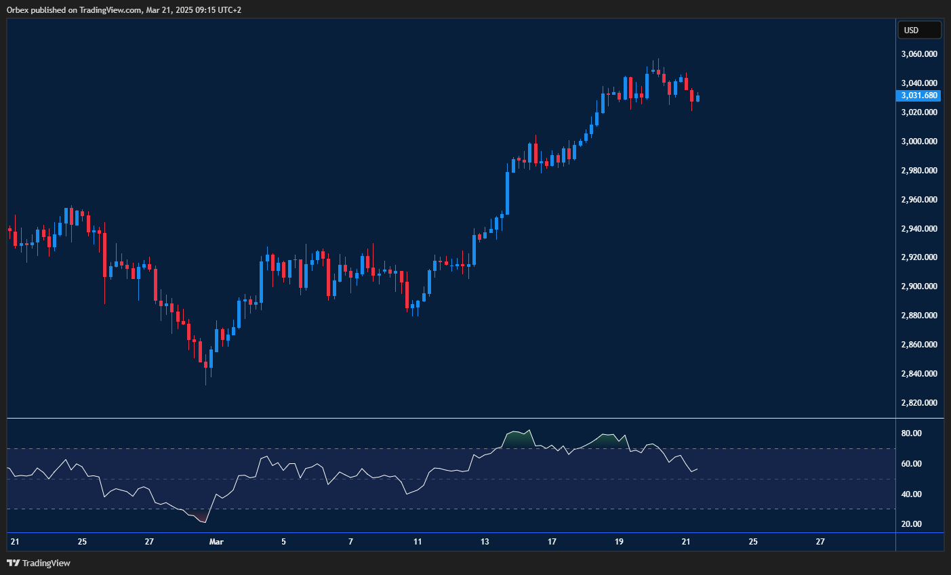
Task: Select the highlighted current price label 3,031.680
Action: click(919, 95)
